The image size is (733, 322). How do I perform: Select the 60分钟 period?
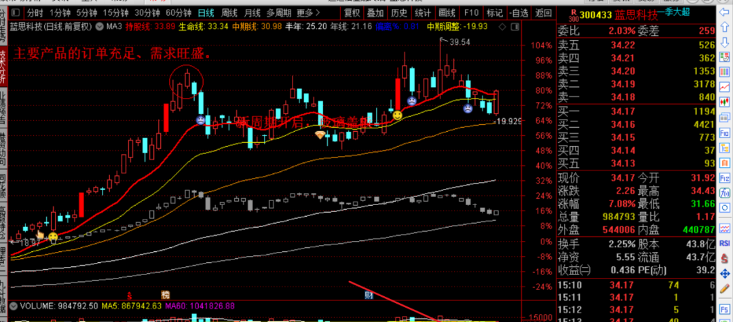[x=179, y=13]
